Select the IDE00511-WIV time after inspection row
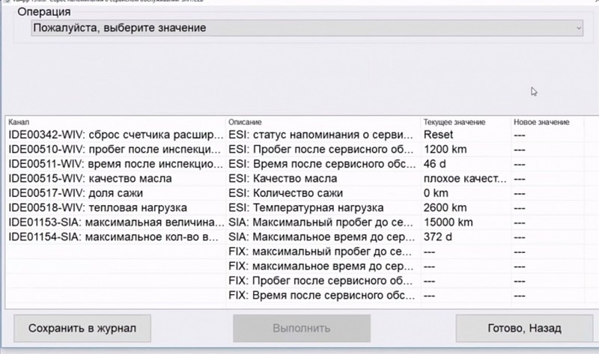The image size is (599, 354). coord(116,164)
